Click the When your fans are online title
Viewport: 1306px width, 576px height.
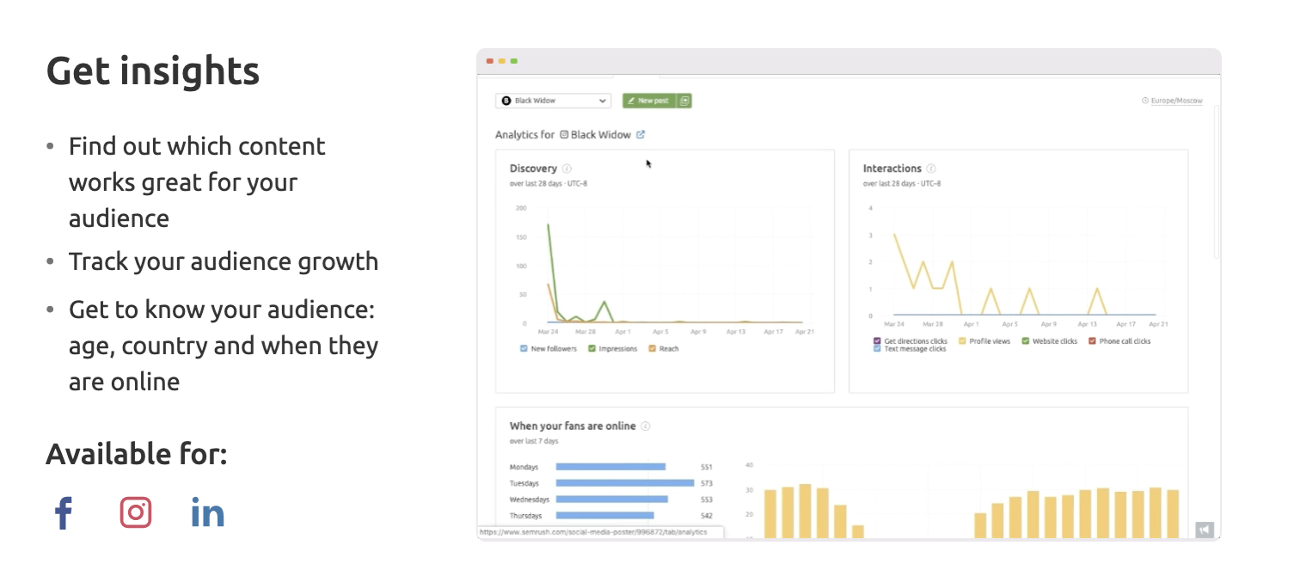coord(573,426)
